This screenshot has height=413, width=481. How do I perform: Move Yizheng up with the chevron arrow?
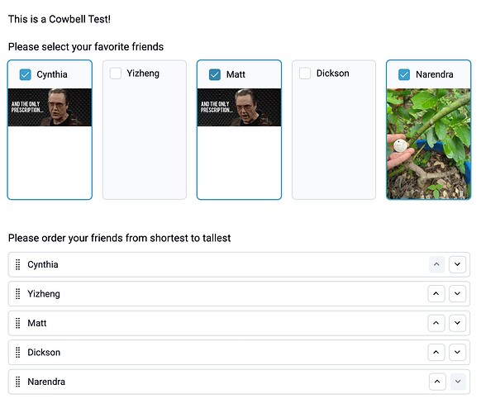[x=436, y=294]
